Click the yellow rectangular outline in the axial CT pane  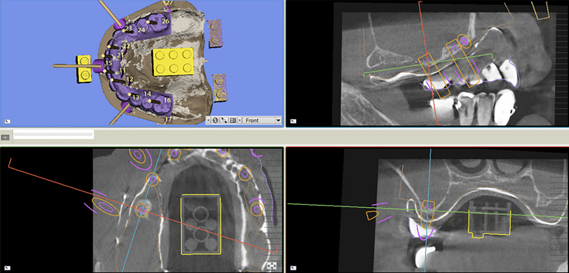click(201, 225)
